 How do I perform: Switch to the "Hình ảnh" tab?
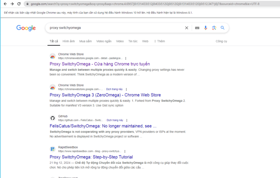(x=69, y=41)
